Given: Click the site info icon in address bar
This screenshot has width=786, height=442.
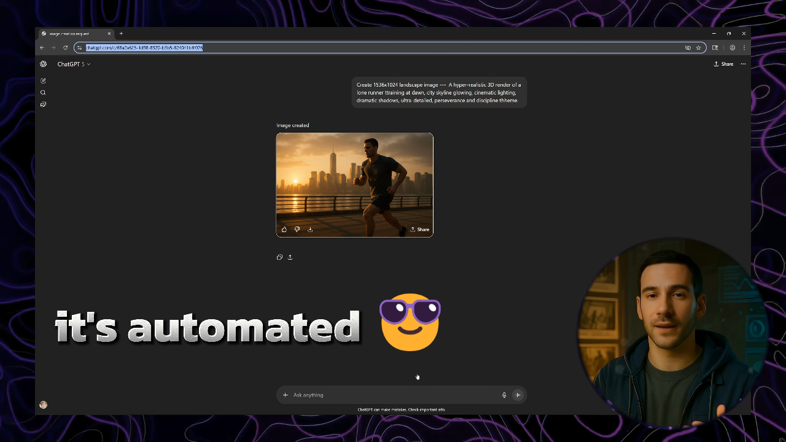Looking at the screenshot, I should (79, 47).
